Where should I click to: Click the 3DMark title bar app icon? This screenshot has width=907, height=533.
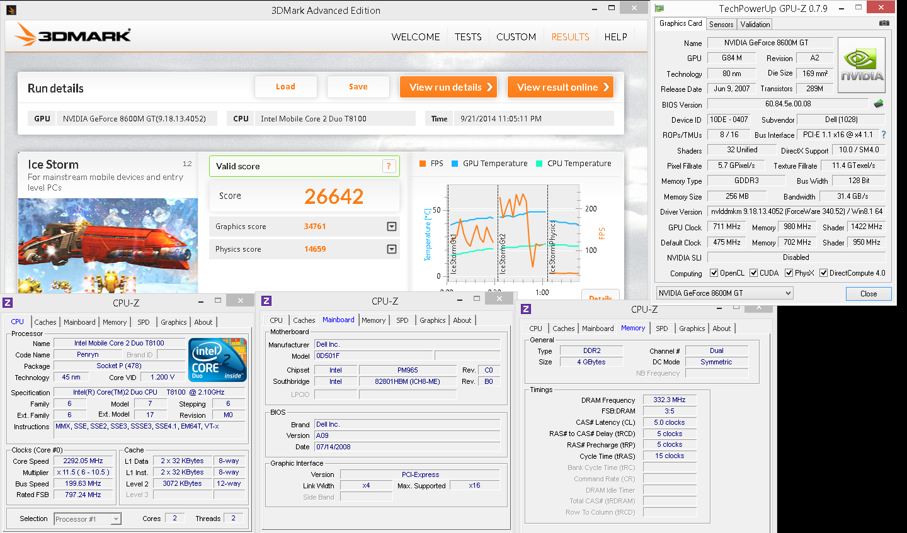[11, 10]
